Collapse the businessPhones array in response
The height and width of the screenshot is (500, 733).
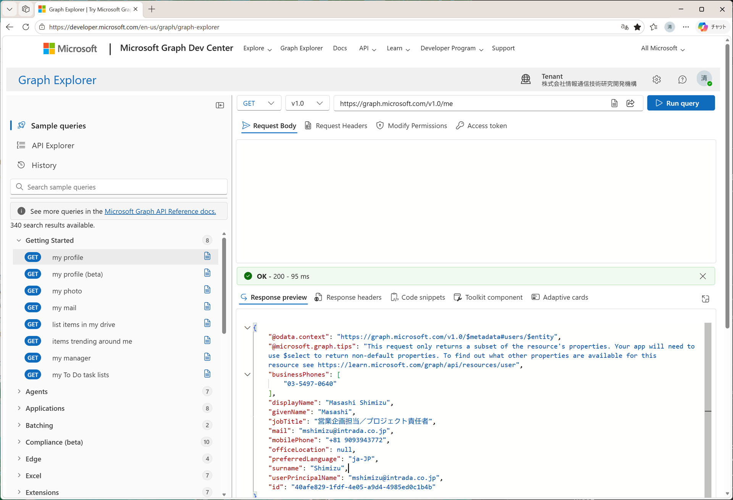(247, 375)
